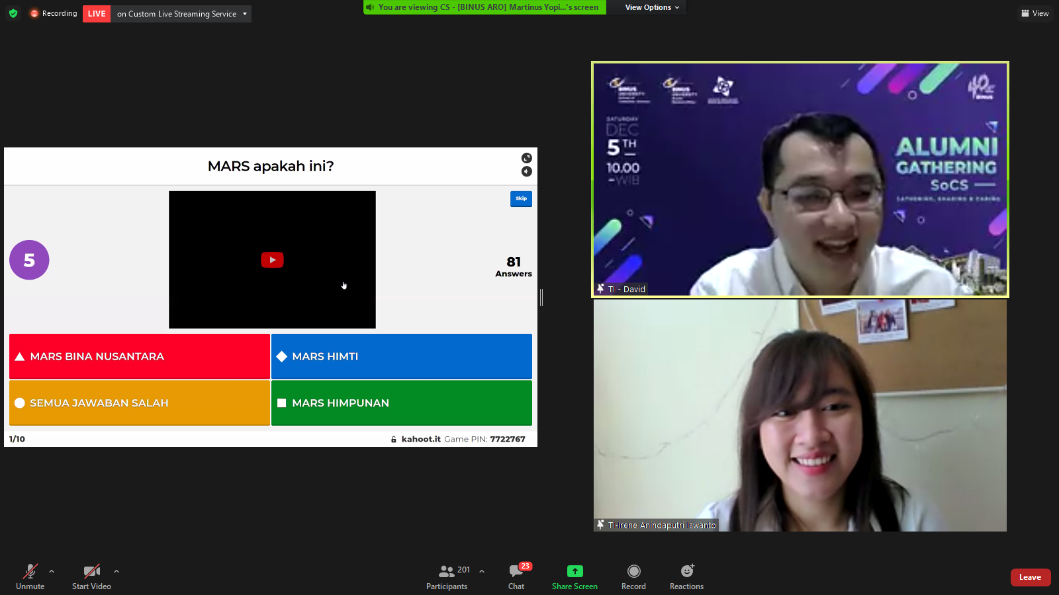The image size is (1059, 595).
Task: Open the Participants panel
Action: pyautogui.click(x=447, y=576)
